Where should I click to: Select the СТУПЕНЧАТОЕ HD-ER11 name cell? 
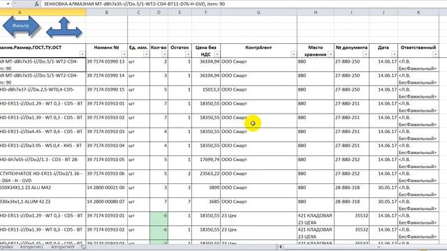[x=43, y=176]
